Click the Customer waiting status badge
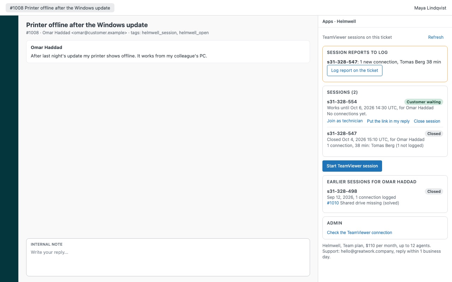This screenshot has width=452, height=282. (x=423, y=102)
